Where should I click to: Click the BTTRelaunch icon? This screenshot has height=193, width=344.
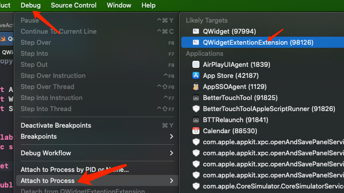pyautogui.click(x=196, y=120)
